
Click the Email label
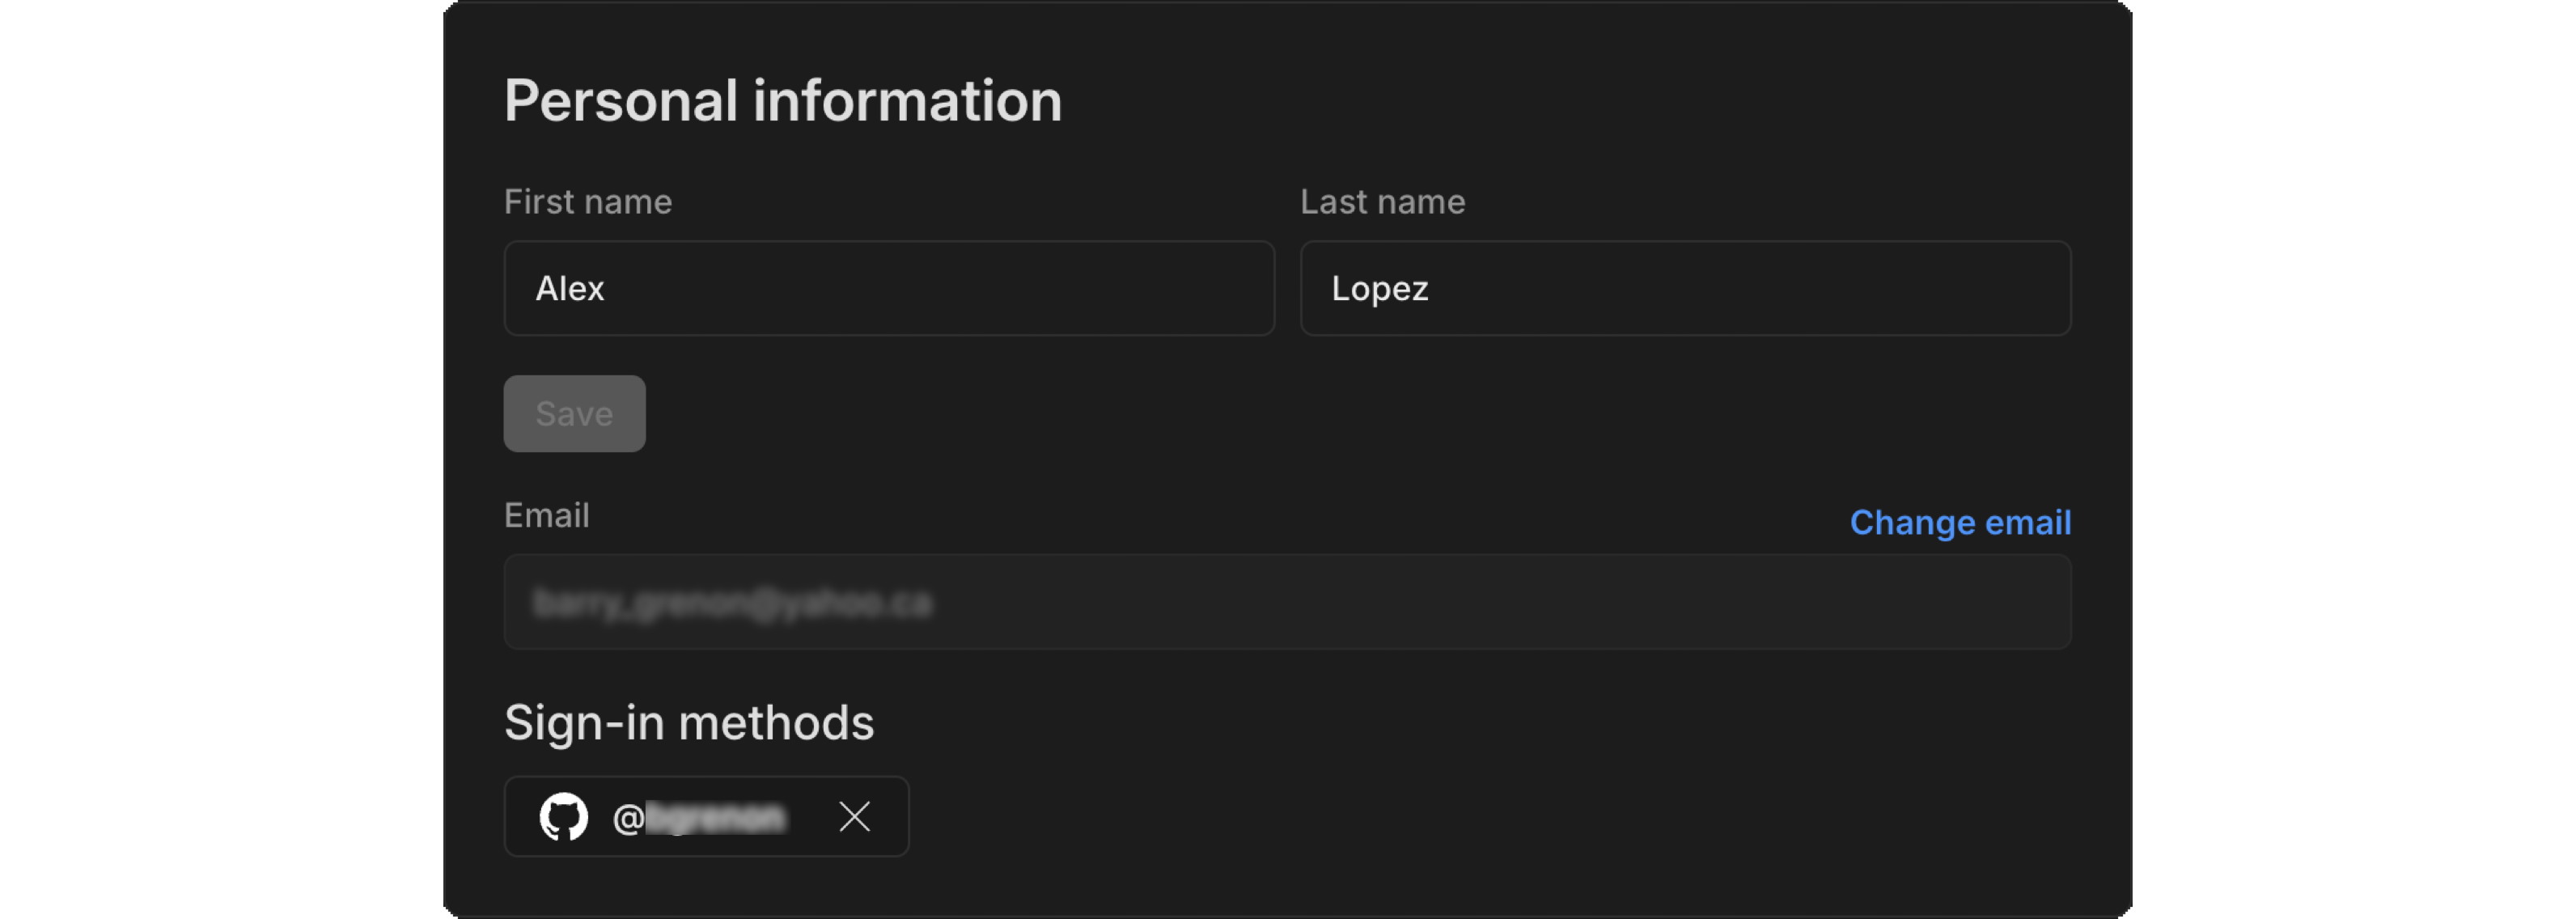click(x=547, y=515)
